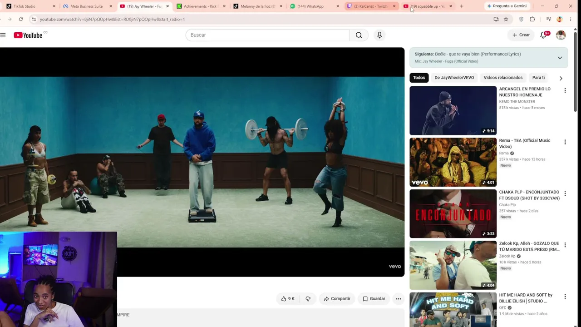Image resolution: width=581 pixels, height=327 pixels.
Task: Click the Jay Wheeler video player
Action: (x=202, y=162)
